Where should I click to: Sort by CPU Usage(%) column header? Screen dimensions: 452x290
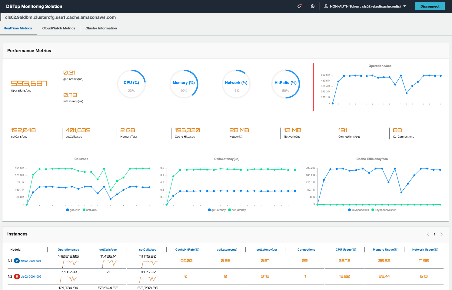coord(346,250)
